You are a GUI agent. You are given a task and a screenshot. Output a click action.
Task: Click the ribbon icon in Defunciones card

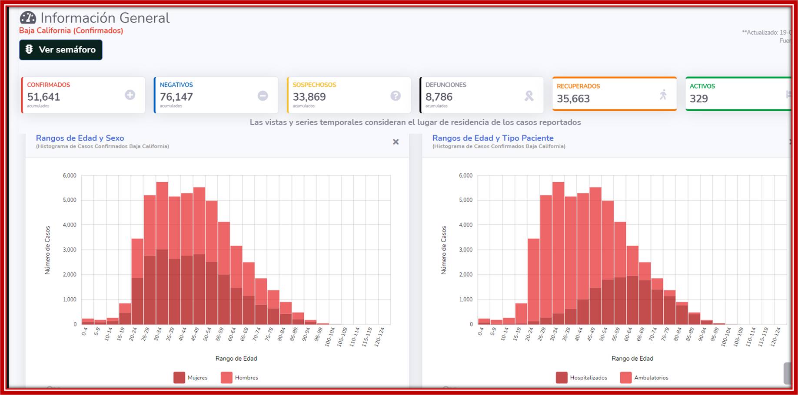click(x=529, y=95)
